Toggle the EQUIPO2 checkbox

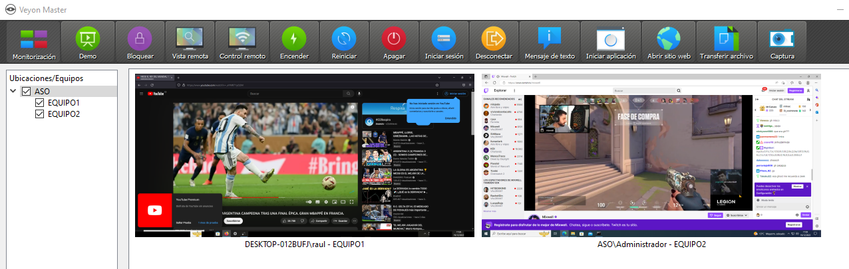40,114
